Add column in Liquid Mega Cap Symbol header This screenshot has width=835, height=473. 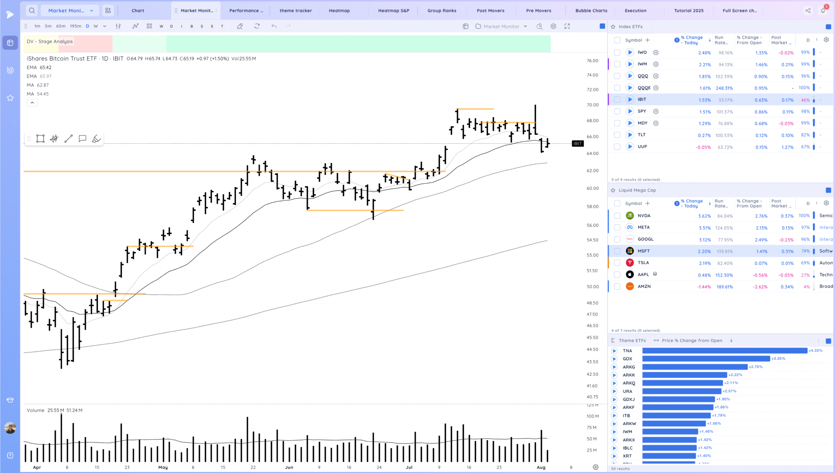click(x=648, y=203)
